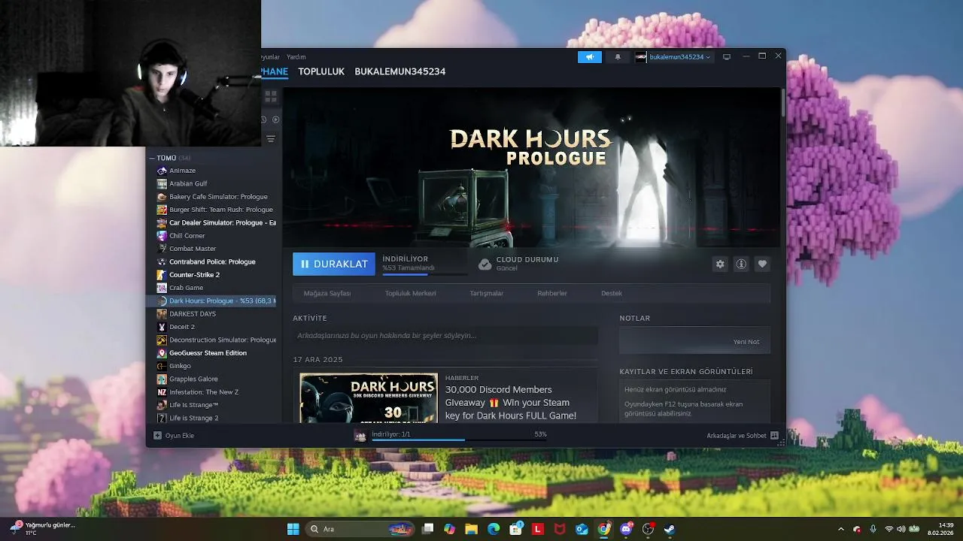Go to the TOPLULUK section
This screenshot has height=541, width=963.
[321, 71]
